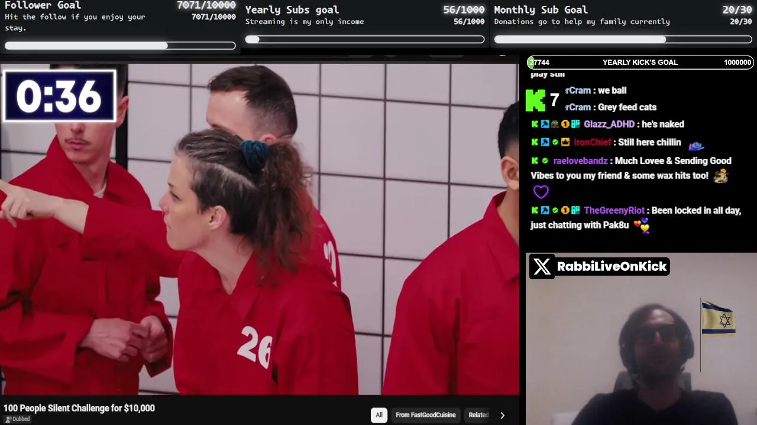Image resolution: width=757 pixels, height=425 pixels.
Task: Click the green K badge beside raelovebandz
Action: click(535, 161)
